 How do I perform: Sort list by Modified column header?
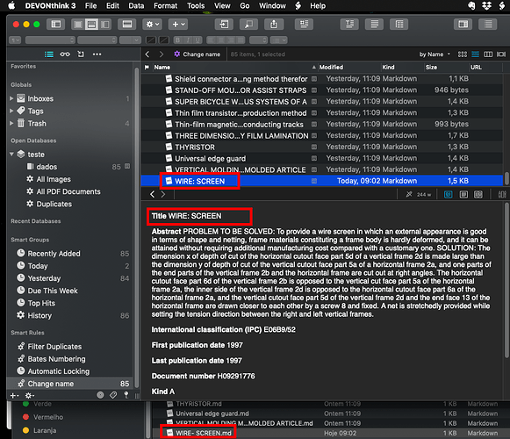(x=331, y=68)
